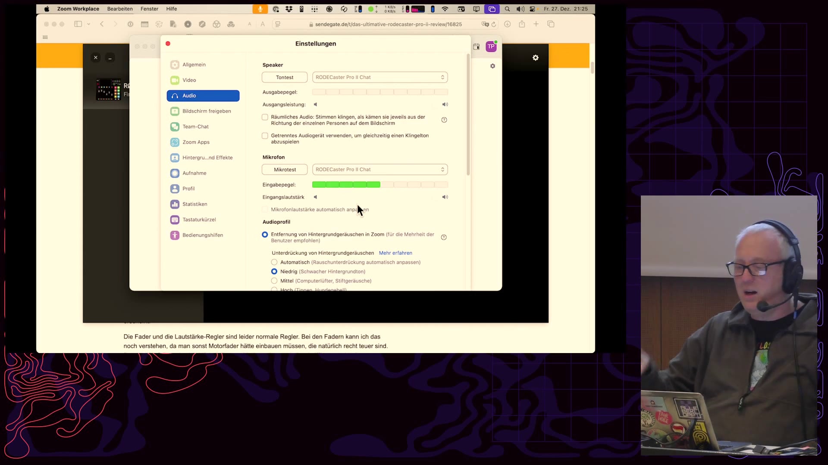Click the Hintergrund und Effekte icon

pos(175,158)
